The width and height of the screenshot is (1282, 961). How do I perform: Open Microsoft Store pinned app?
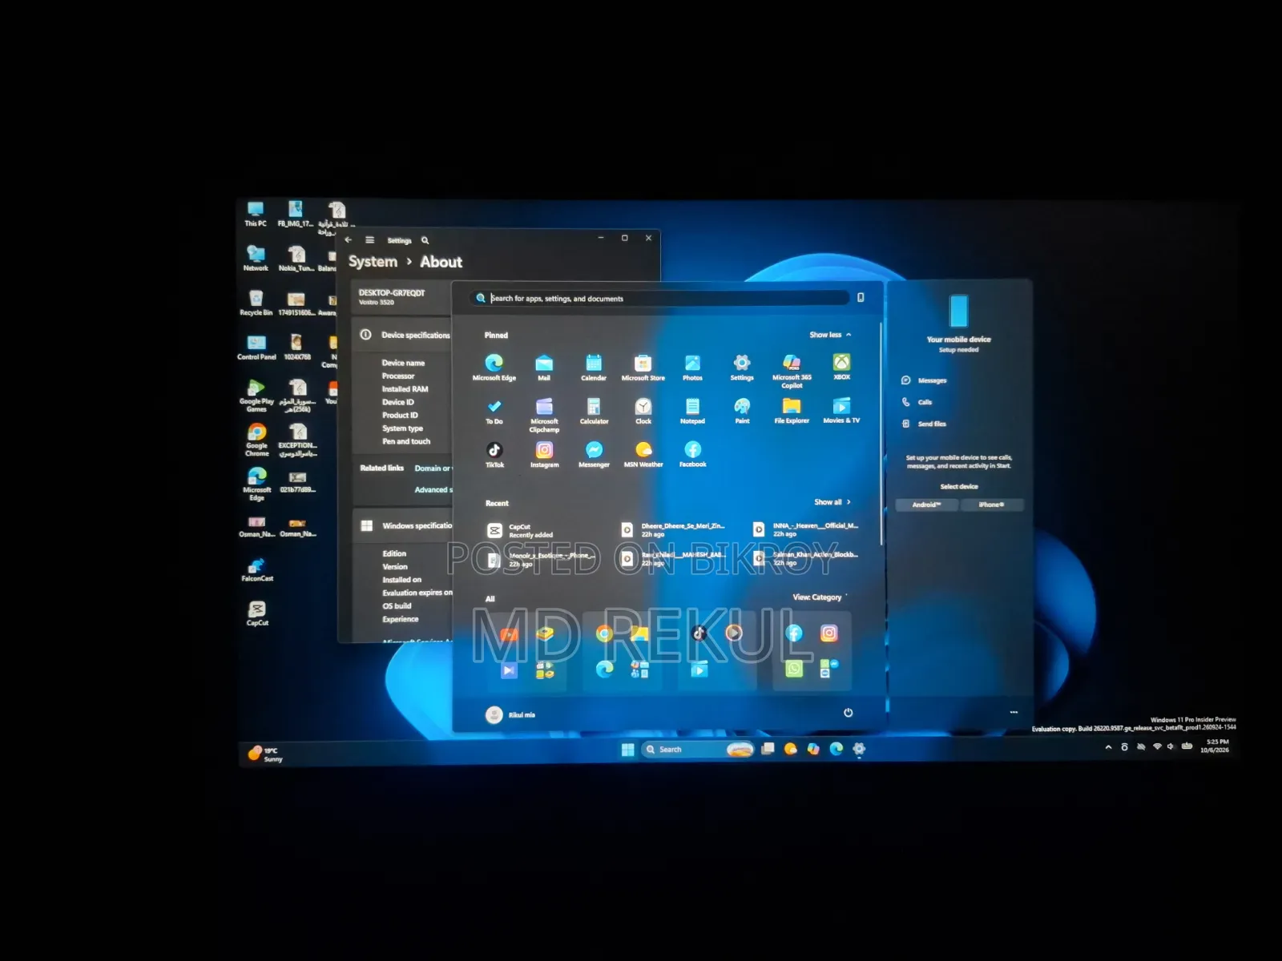pyautogui.click(x=643, y=367)
